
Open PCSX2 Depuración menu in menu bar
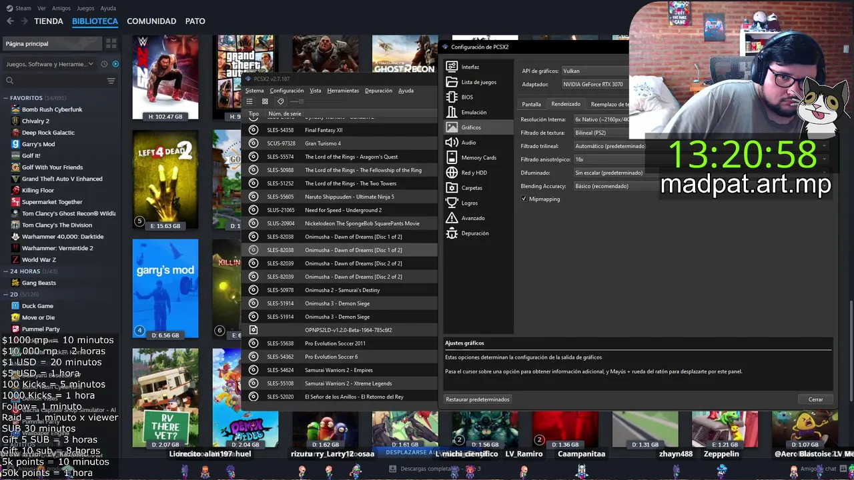tap(378, 91)
